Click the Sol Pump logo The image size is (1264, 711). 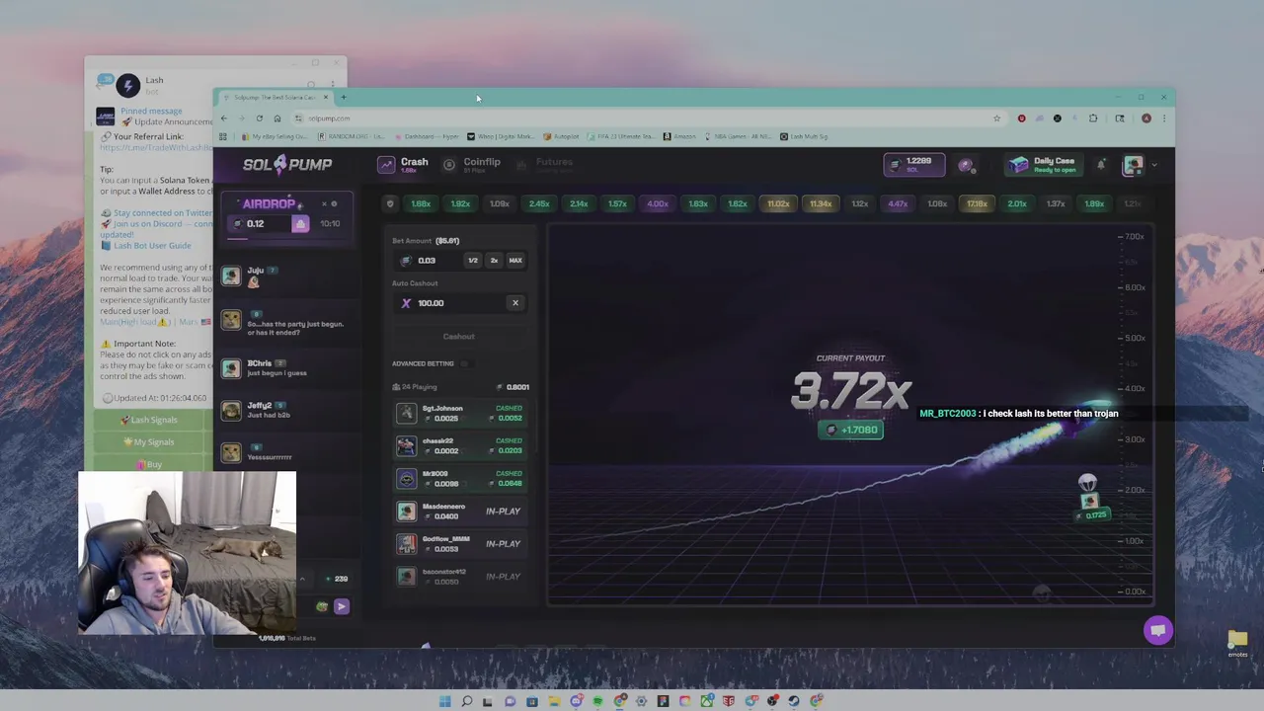287,164
